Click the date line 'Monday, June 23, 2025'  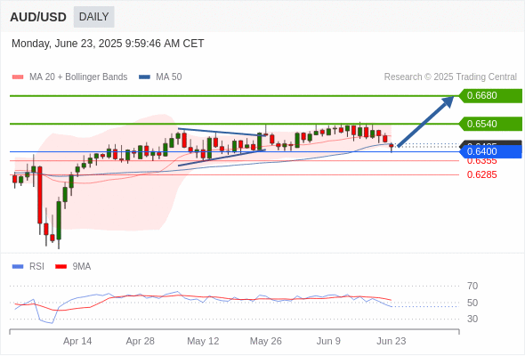click(x=108, y=44)
